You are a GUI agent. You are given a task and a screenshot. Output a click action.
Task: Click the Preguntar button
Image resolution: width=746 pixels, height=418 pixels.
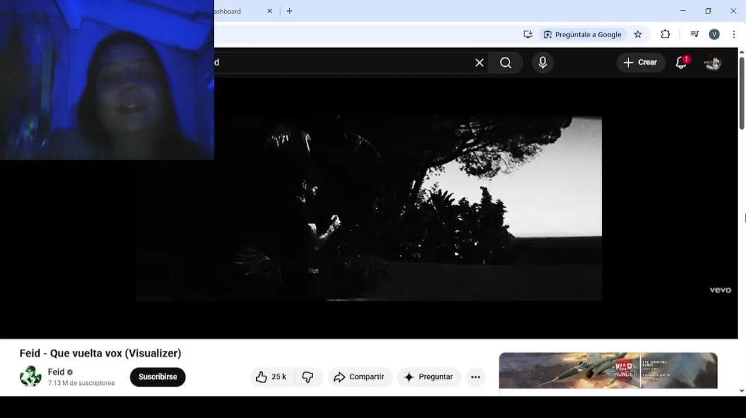click(x=429, y=377)
